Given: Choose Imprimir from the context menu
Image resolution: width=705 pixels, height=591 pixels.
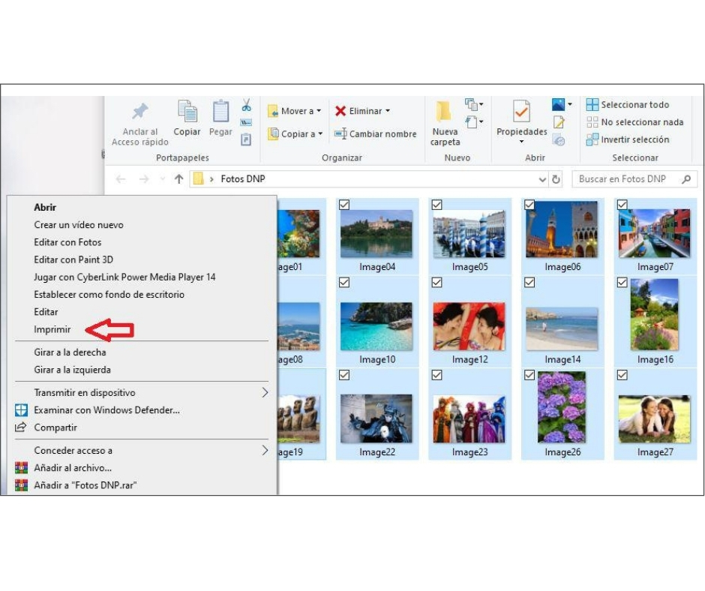Looking at the screenshot, I should coord(52,329).
